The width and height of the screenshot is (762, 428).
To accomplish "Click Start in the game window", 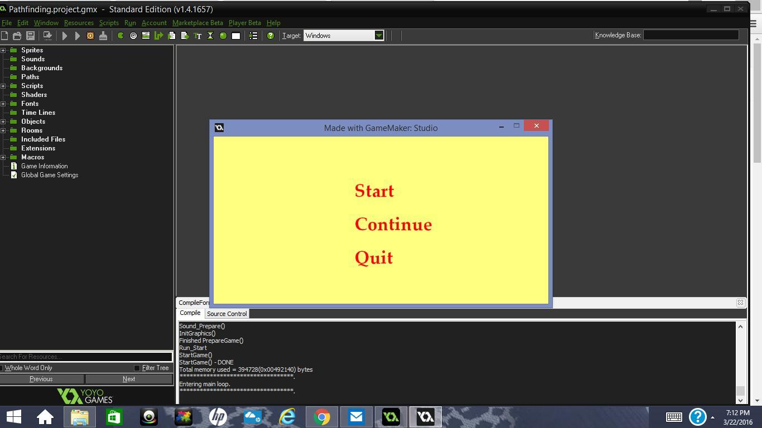I will 374,191.
